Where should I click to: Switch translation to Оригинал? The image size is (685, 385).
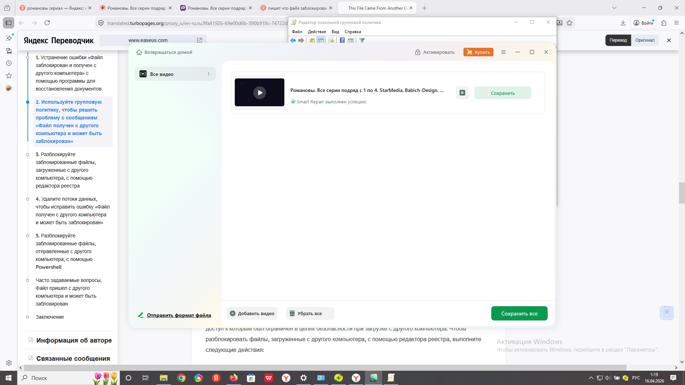click(x=644, y=40)
